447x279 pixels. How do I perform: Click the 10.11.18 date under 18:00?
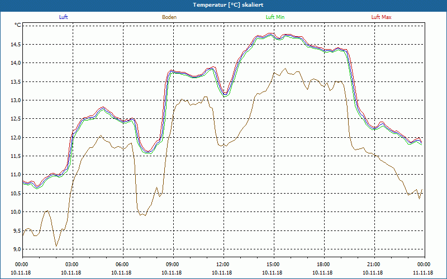(x=322, y=273)
